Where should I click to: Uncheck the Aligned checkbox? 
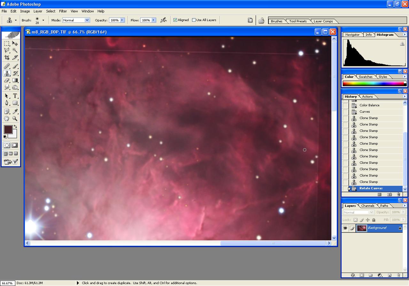[175, 20]
